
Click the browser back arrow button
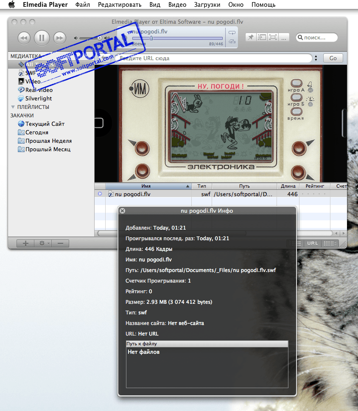pos(106,58)
